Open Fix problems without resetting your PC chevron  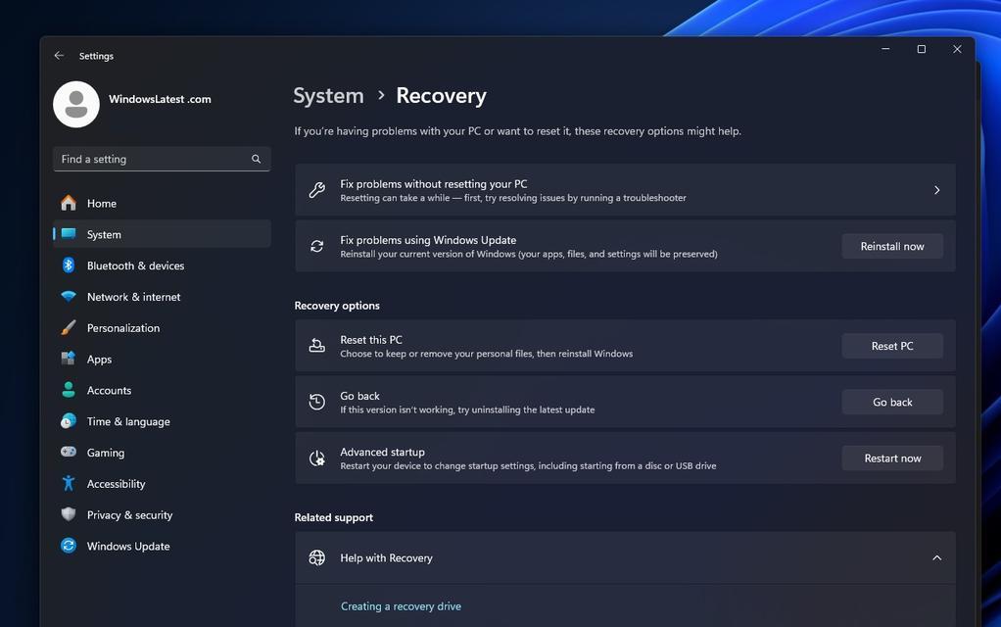pos(936,190)
